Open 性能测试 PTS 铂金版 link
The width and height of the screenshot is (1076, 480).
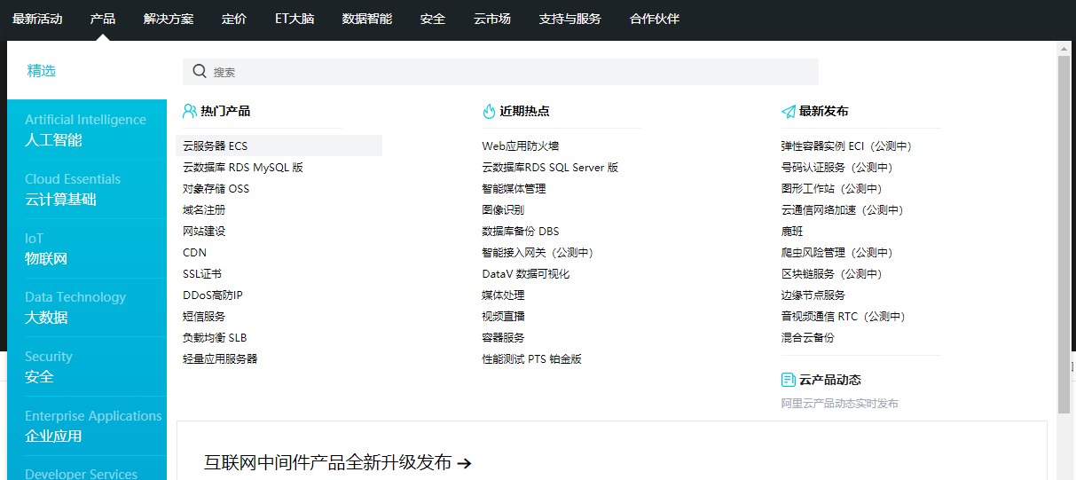[x=532, y=358]
